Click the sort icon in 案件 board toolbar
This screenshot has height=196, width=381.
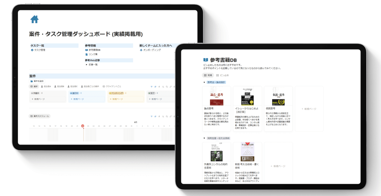tap(155, 87)
